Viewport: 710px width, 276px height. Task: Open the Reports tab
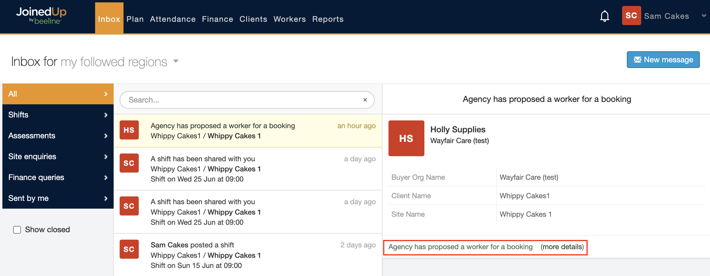click(x=327, y=19)
